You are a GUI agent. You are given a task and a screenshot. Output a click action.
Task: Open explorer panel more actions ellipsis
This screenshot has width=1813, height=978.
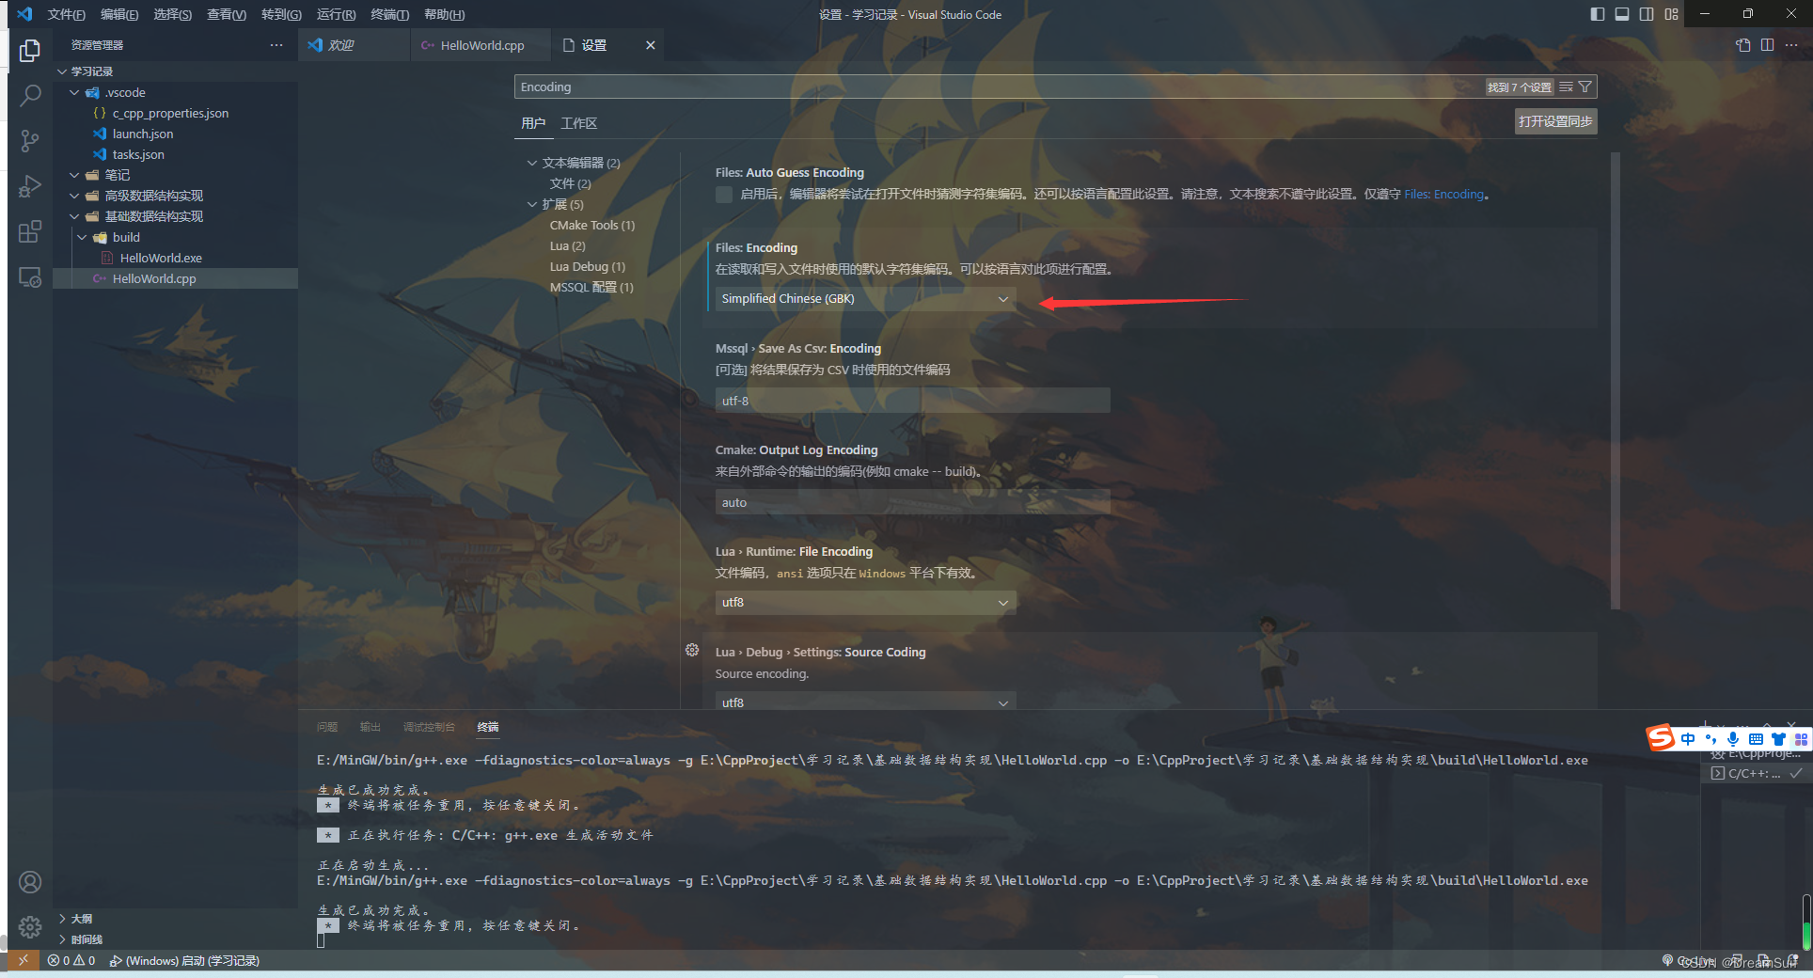click(276, 45)
